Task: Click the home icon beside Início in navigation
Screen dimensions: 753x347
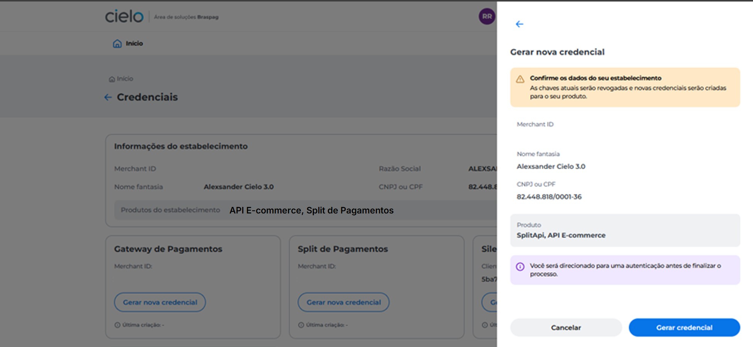Action: 117,44
